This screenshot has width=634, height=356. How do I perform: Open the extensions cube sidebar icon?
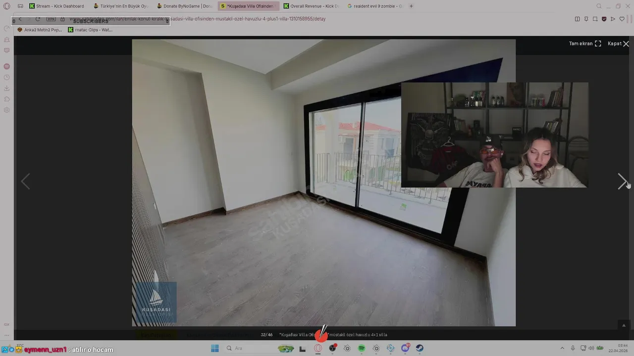click(x=6, y=99)
